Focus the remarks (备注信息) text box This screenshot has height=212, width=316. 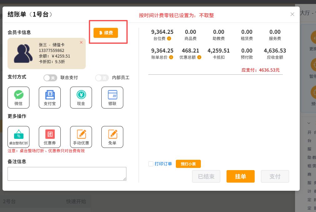(67, 174)
